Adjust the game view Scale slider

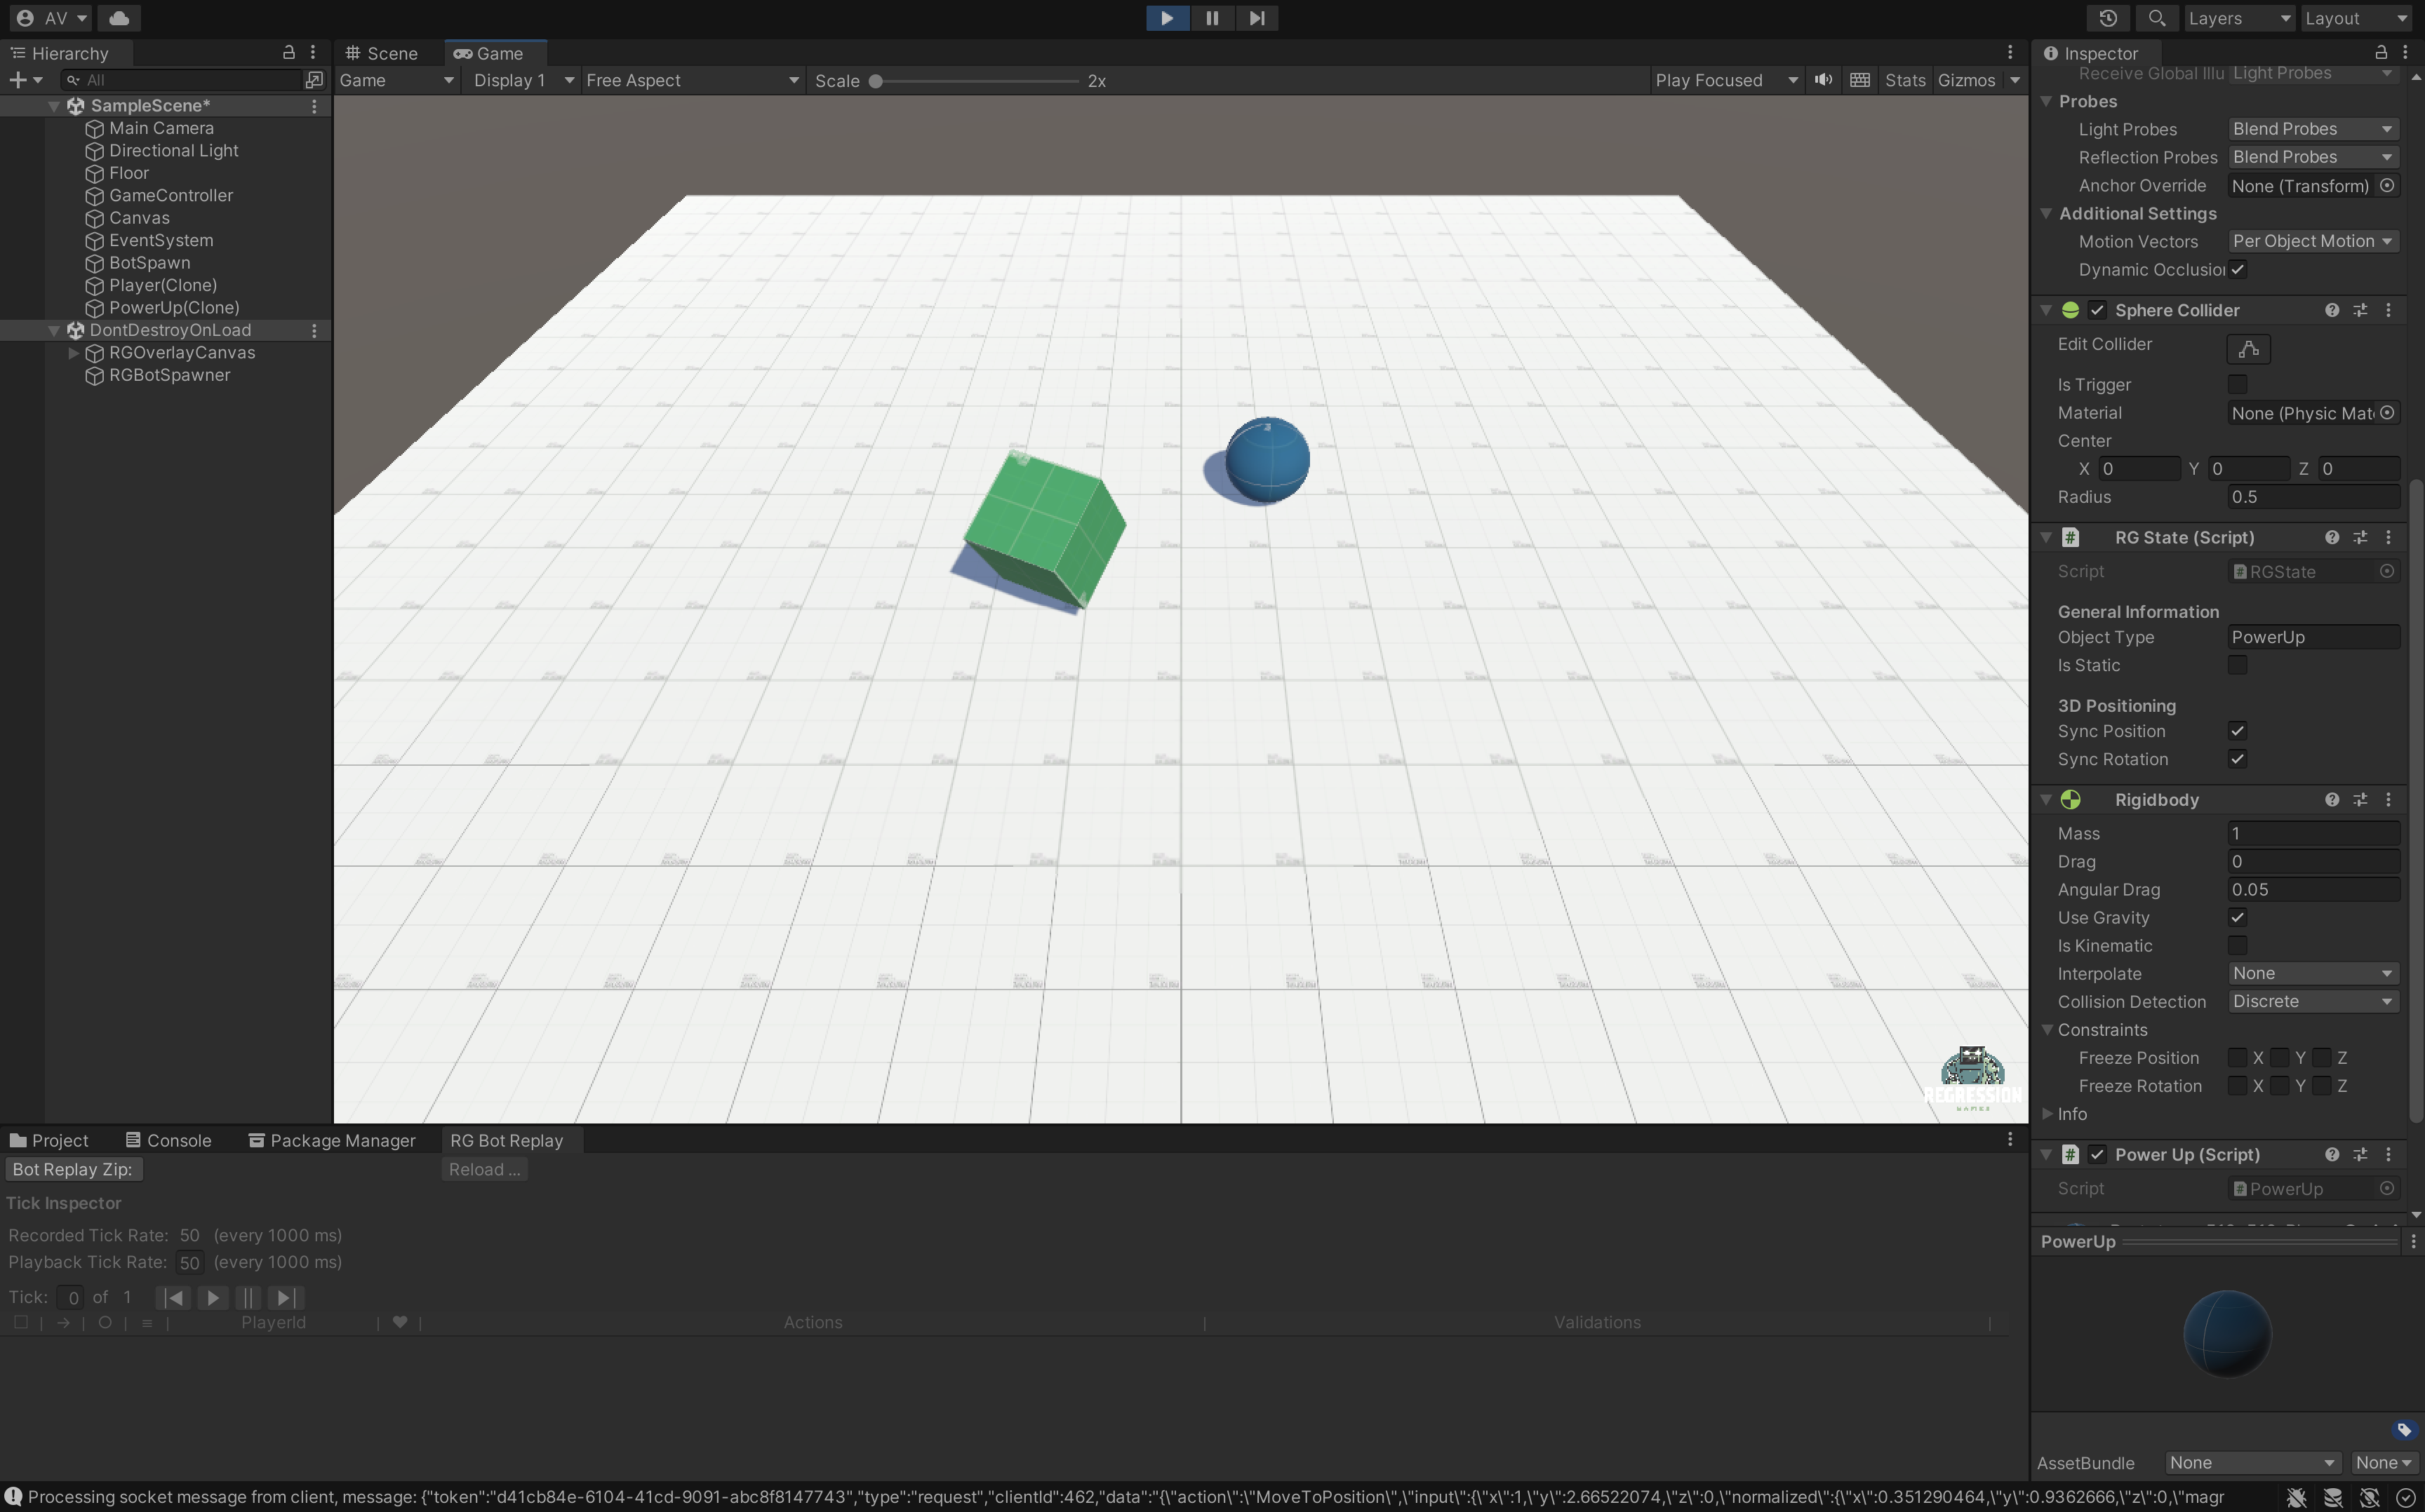coord(876,81)
